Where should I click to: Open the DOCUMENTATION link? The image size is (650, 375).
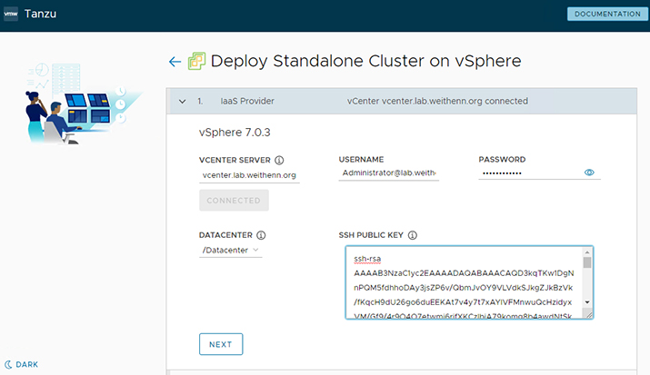click(x=607, y=14)
